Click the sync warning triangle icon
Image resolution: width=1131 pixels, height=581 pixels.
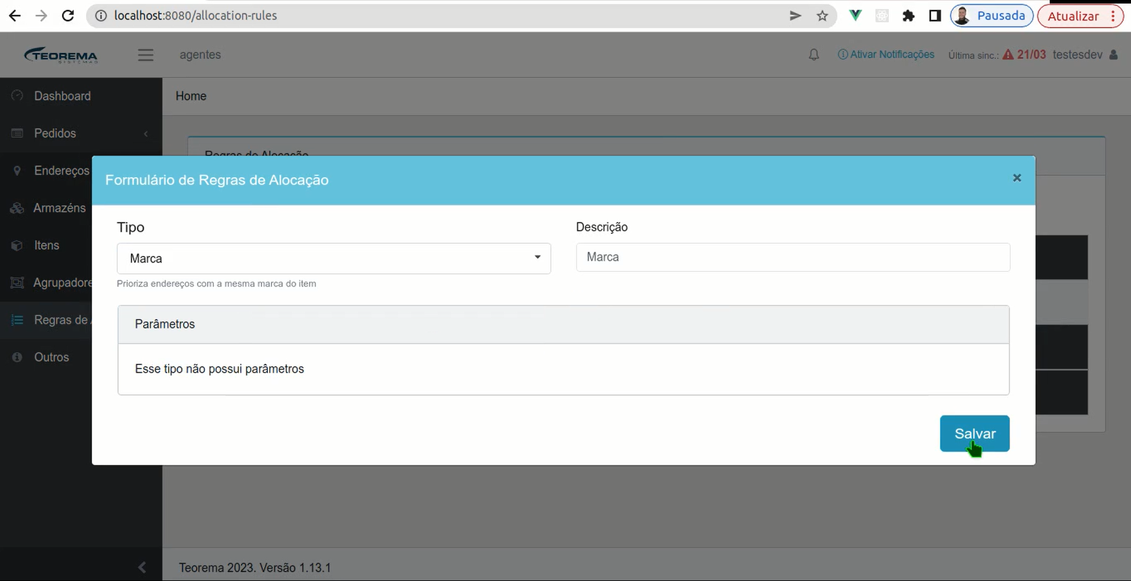tap(1008, 55)
